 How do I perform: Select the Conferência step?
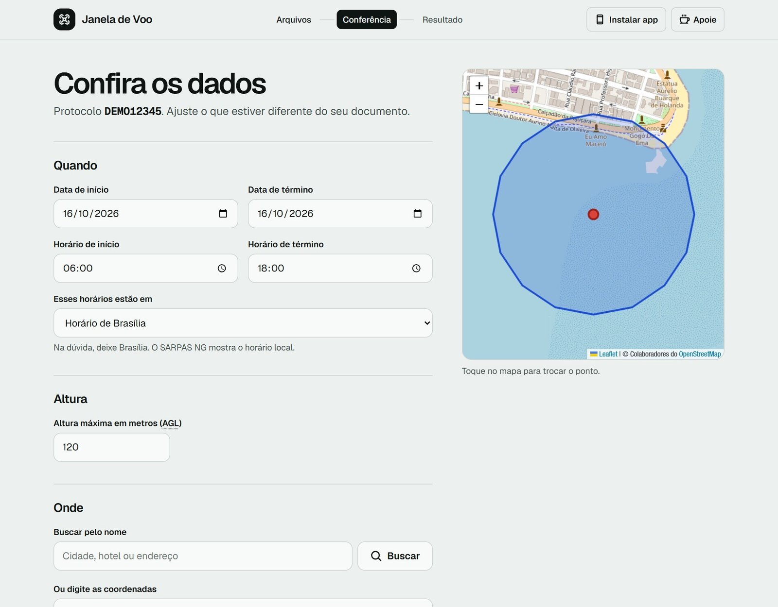(367, 19)
